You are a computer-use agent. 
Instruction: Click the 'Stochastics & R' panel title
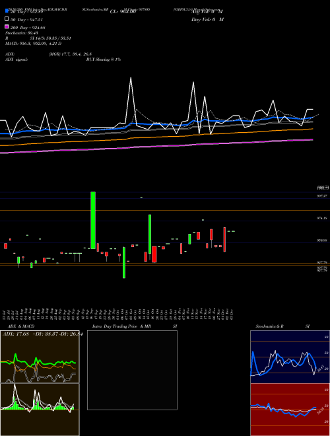[269, 326]
